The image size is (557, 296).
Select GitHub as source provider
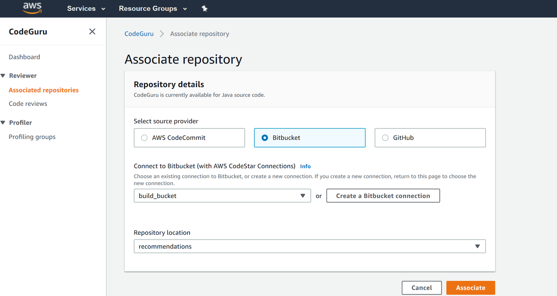tap(430, 138)
